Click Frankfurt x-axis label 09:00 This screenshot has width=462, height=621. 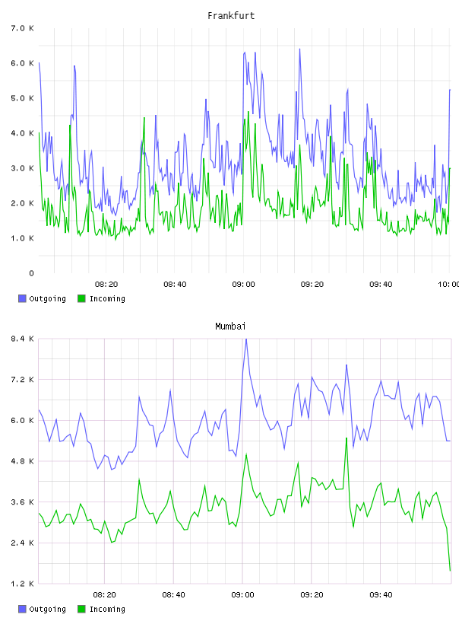244,285
